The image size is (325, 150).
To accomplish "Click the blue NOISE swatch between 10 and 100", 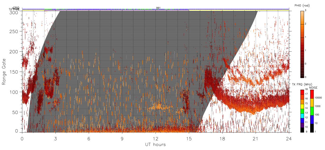I will coord(312,120).
